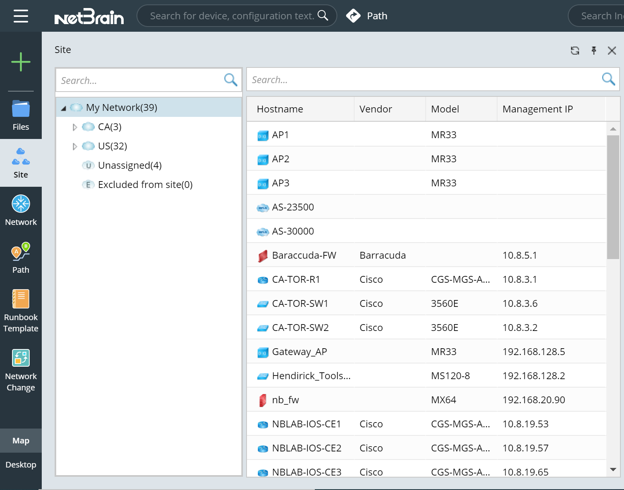Focus the partially visible right top-bar search field
The image size is (624, 490).
596,16
